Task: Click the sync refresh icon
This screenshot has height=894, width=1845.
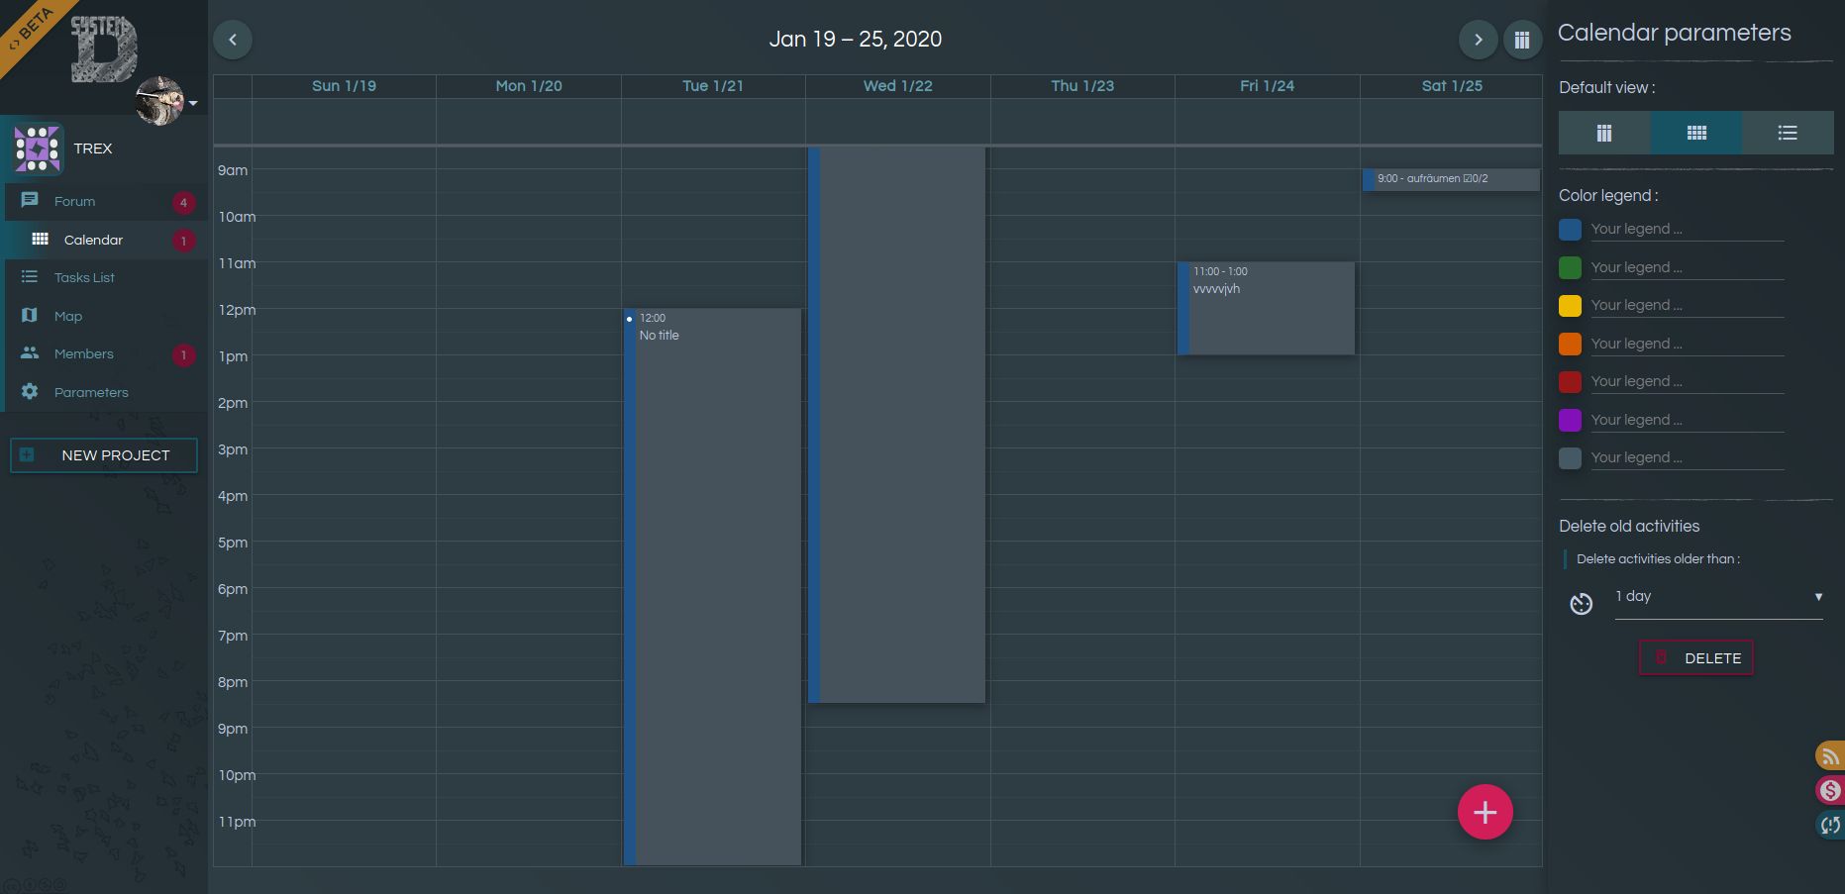Action: coord(1829,825)
